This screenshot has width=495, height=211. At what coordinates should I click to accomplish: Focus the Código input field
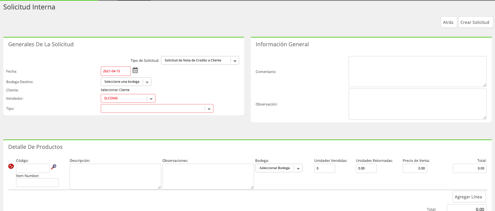(x=33, y=168)
